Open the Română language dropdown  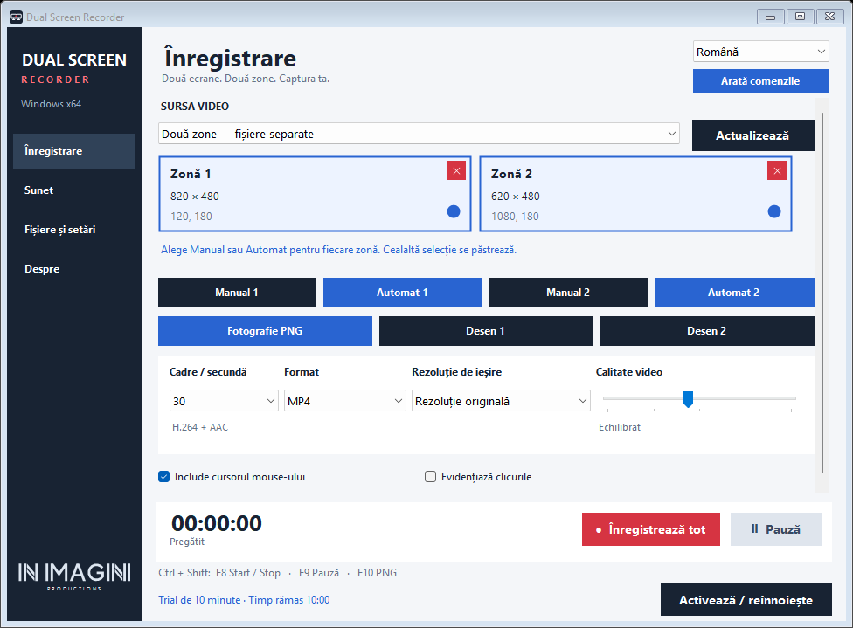[760, 52]
